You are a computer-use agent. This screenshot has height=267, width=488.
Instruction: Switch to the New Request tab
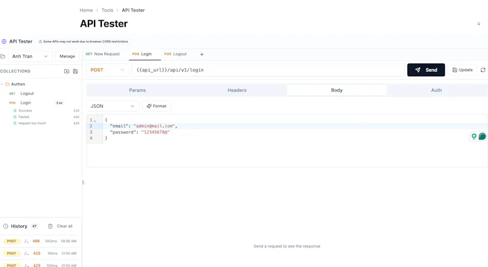click(x=102, y=54)
